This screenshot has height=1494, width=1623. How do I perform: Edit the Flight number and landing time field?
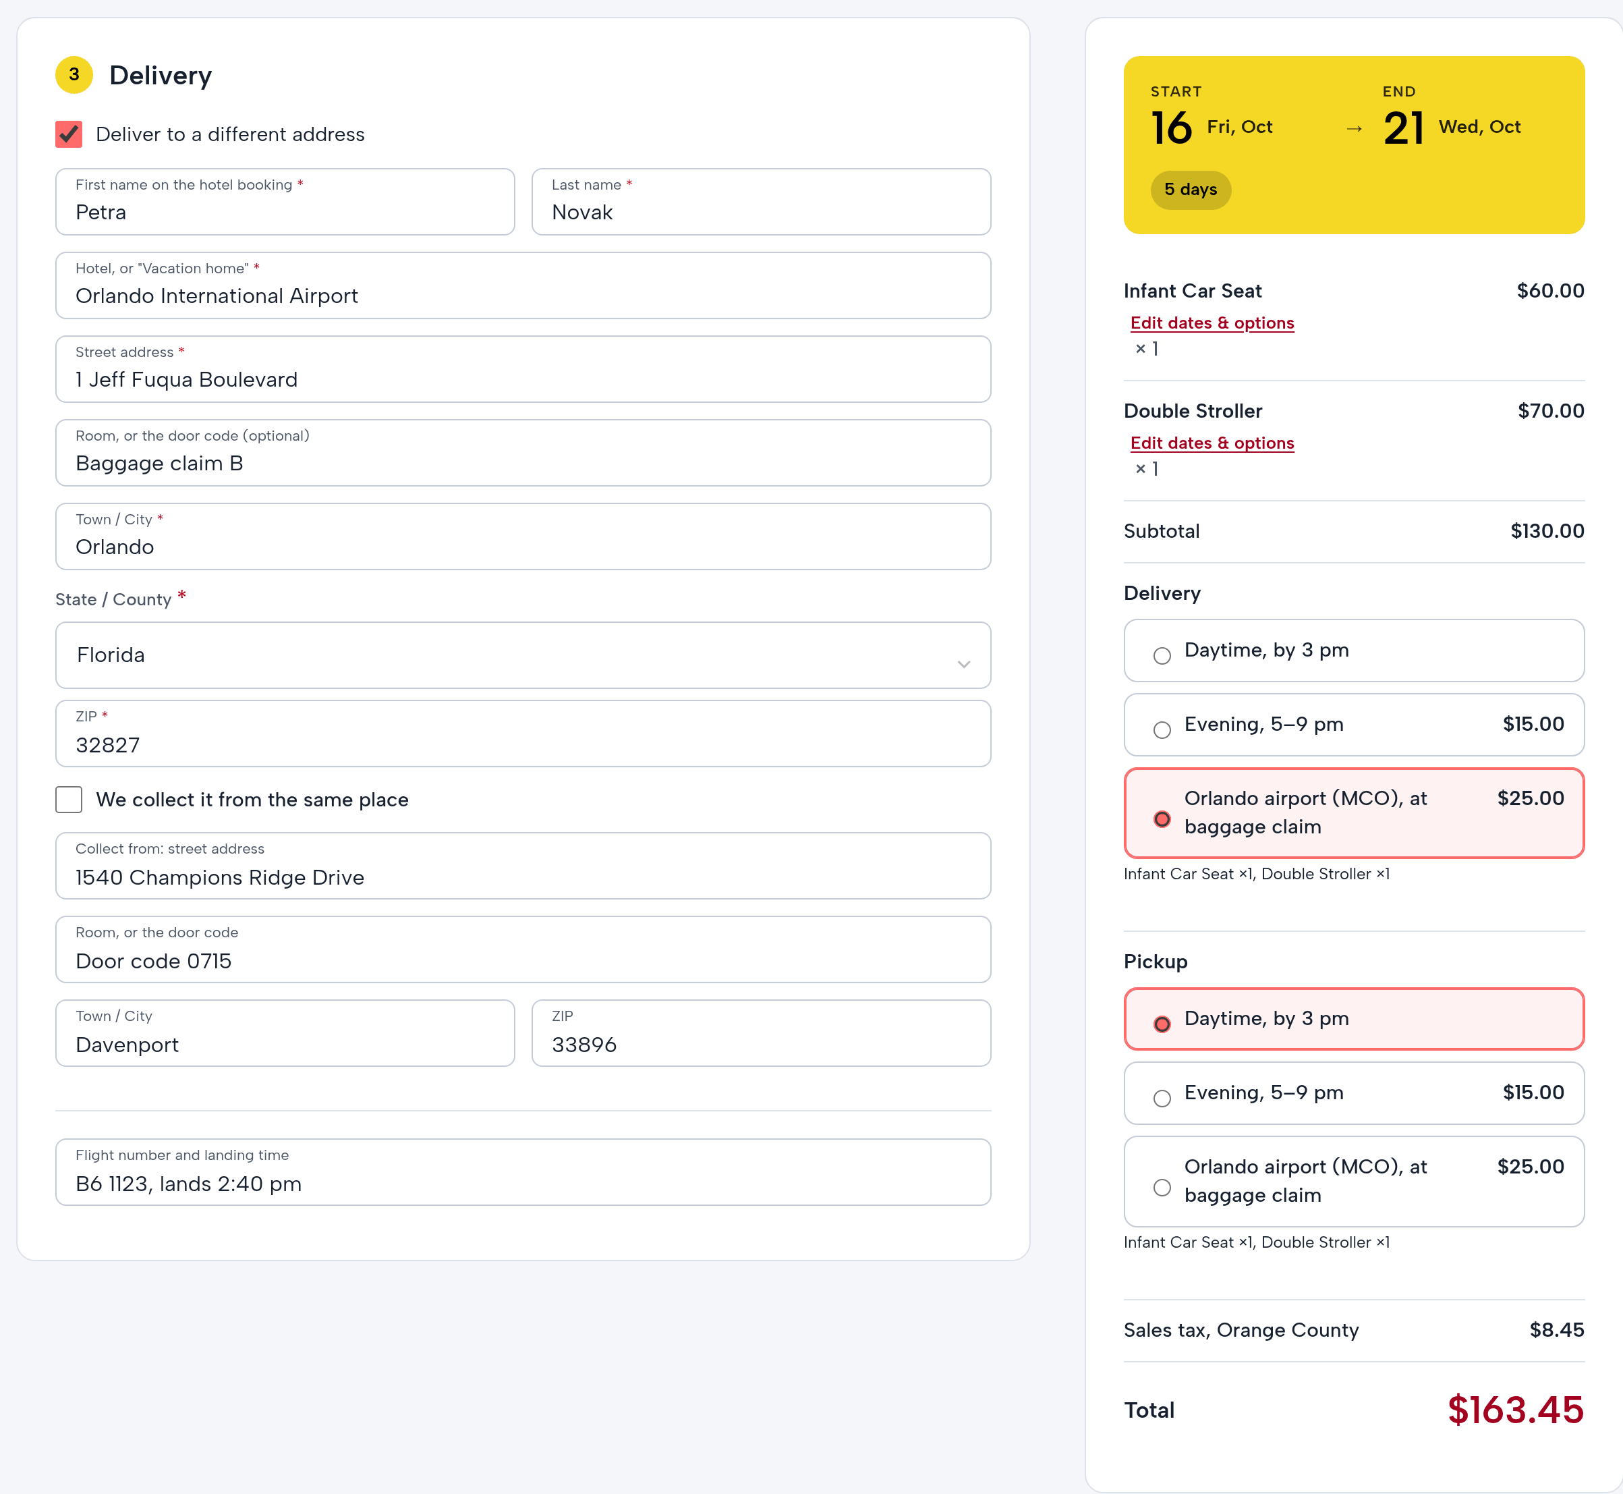click(x=523, y=1172)
